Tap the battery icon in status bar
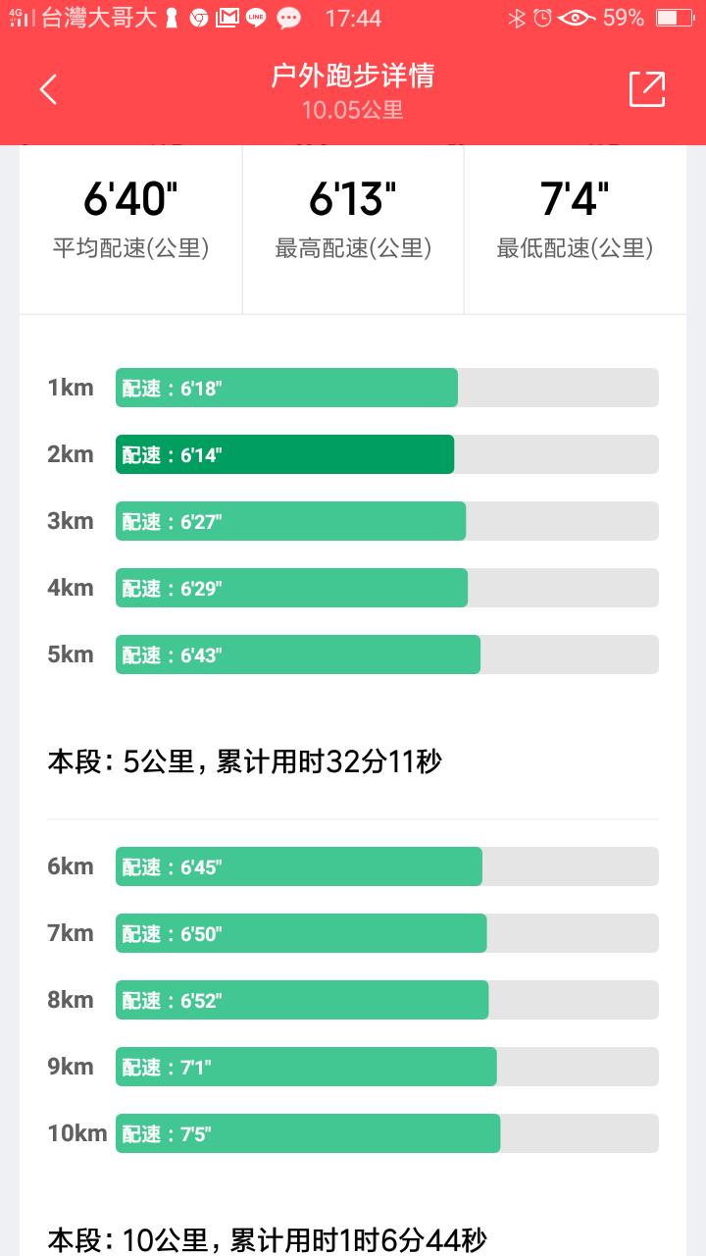Image resolution: width=706 pixels, height=1256 pixels. (x=675, y=18)
